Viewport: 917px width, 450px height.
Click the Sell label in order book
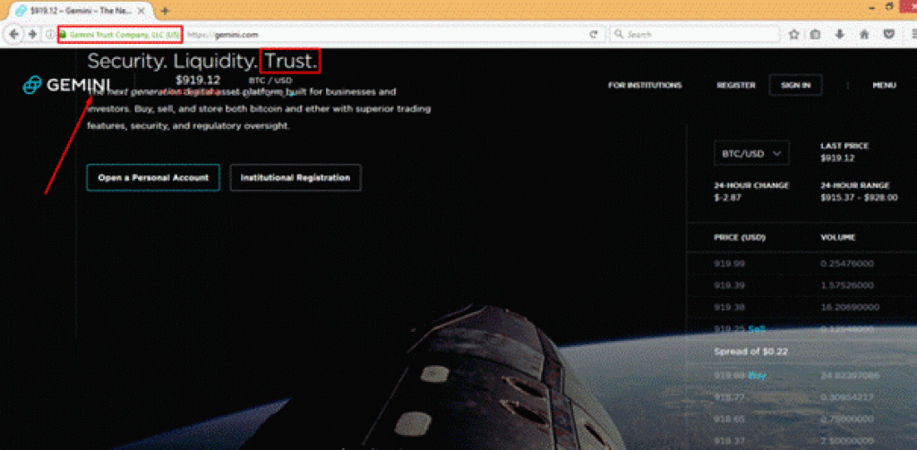[757, 329]
